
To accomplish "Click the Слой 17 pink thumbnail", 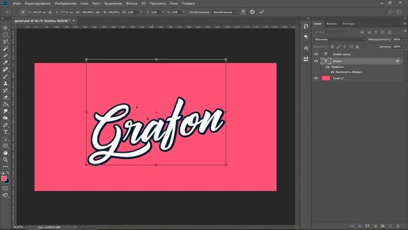I will (x=326, y=78).
